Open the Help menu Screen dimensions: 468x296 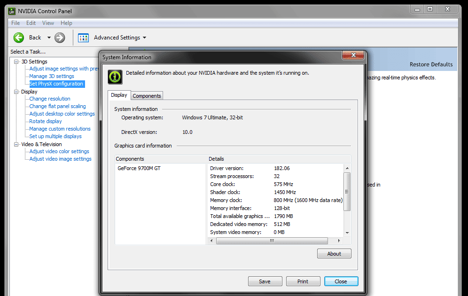[x=66, y=23]
